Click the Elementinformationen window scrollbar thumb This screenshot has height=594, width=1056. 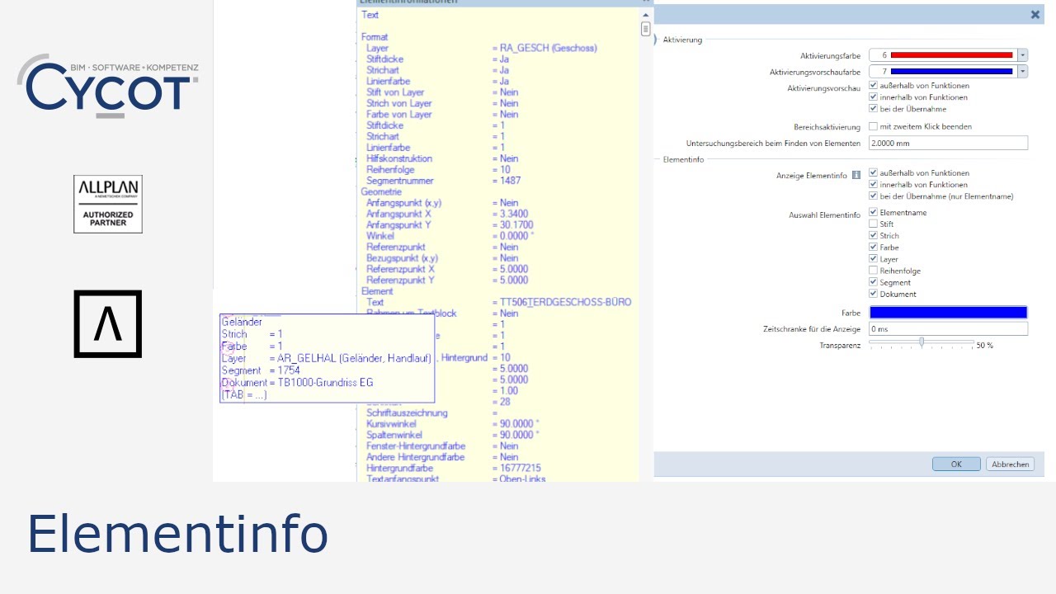(646, 29)
